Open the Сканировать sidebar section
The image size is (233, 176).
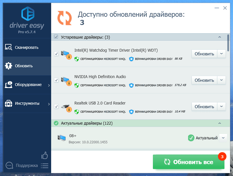(26, 47)
